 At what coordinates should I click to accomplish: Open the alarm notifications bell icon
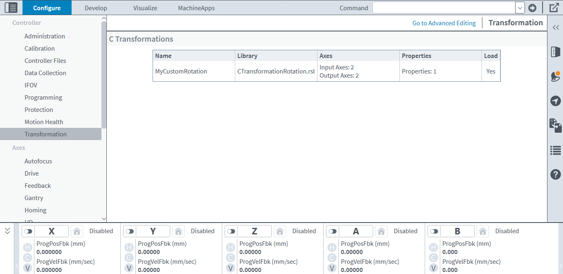point(555,76)
